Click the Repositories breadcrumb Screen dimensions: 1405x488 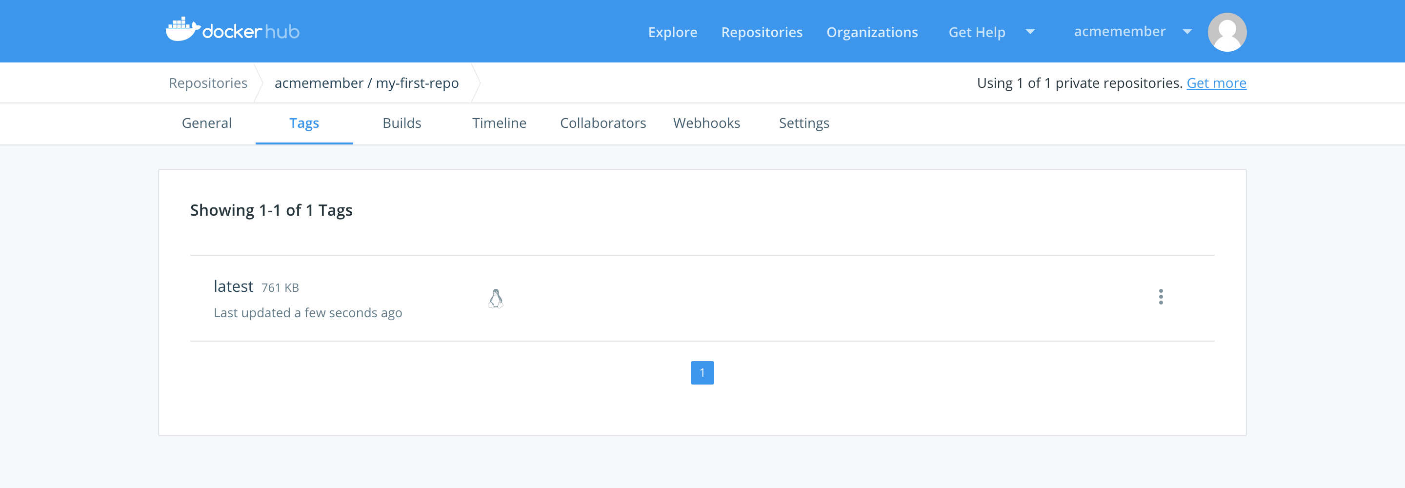tap(208, 83)
